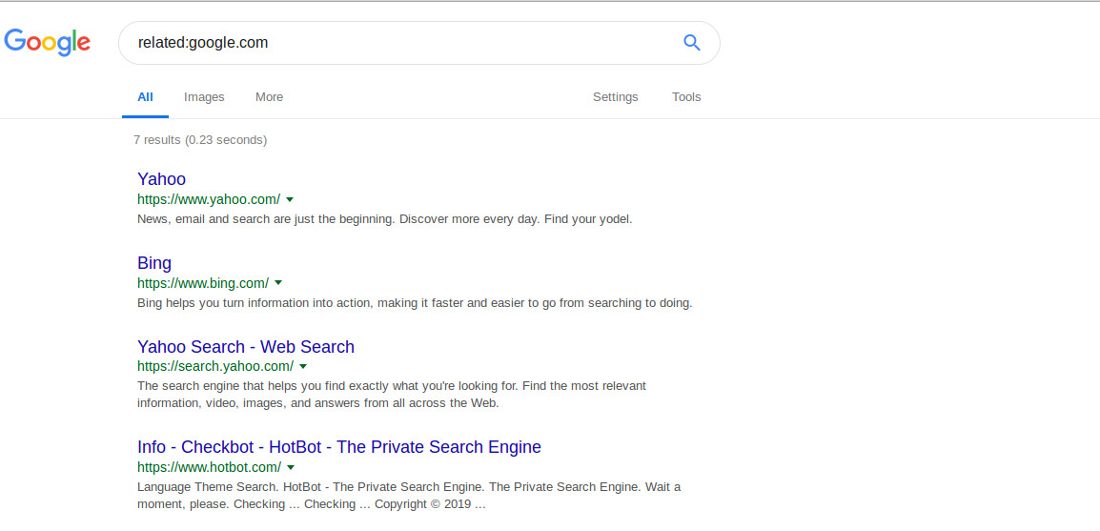Click the snippet starting 'News, email and search'
Screen dimensions: 1100x531
tap(384, 219)
